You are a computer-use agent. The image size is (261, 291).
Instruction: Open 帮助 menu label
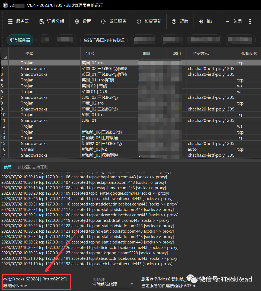(x=184, y=21)
